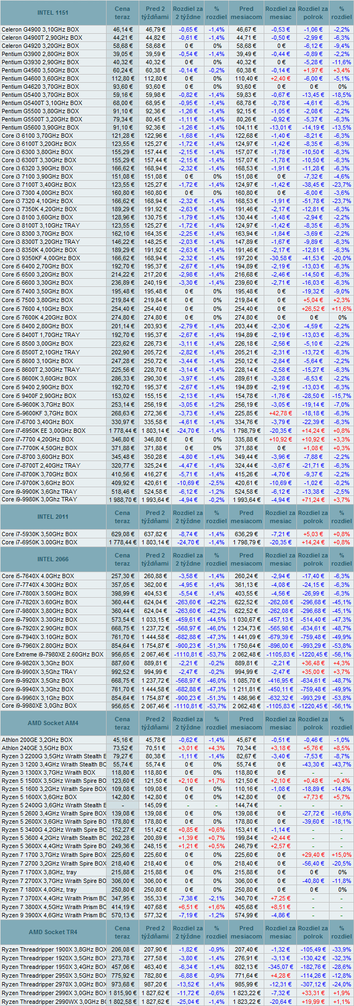This screenshot has width=354, height=1006.
Task: Select Pred mesiacom header in INTEL 2066 table
Action: 246,559
